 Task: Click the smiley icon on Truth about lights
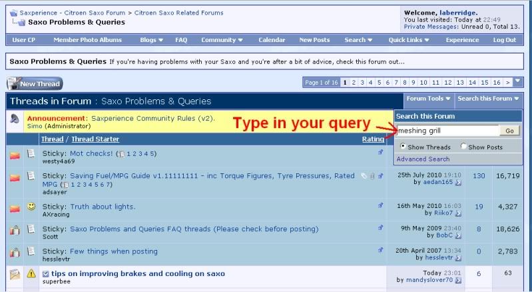[x=31, y=208]
